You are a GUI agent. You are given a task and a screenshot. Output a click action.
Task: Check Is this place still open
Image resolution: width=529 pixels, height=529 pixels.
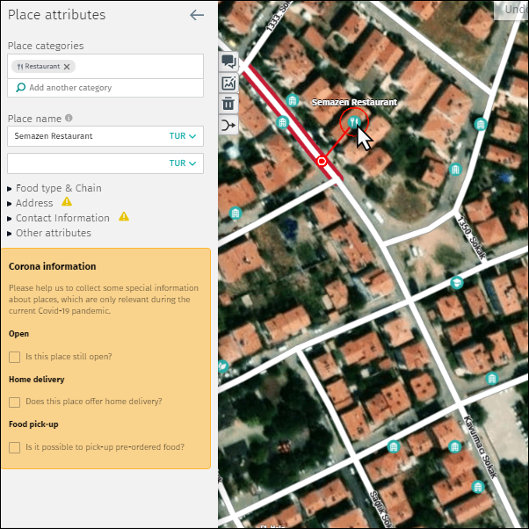point(15,357)
